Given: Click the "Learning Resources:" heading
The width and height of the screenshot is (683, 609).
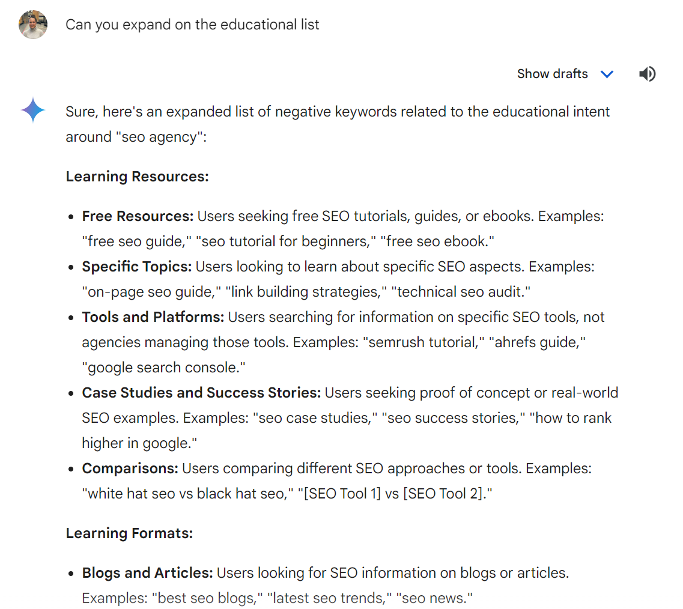Looking at the screenshot, I should click(137, 177).
